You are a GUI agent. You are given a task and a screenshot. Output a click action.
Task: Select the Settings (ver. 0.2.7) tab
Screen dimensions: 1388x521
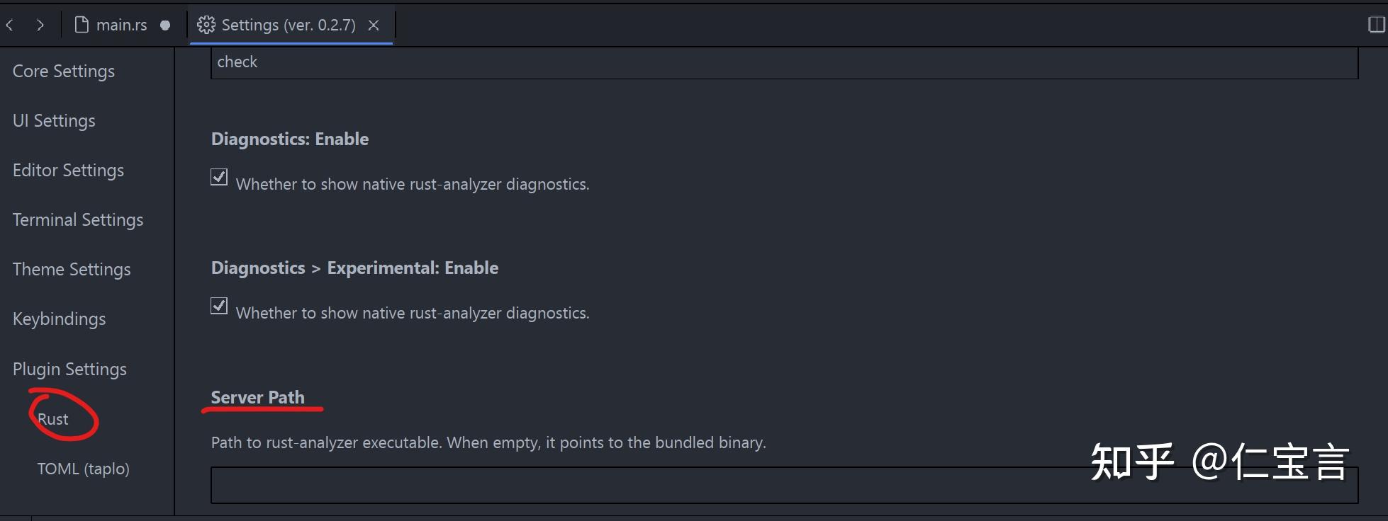point(289,25)
